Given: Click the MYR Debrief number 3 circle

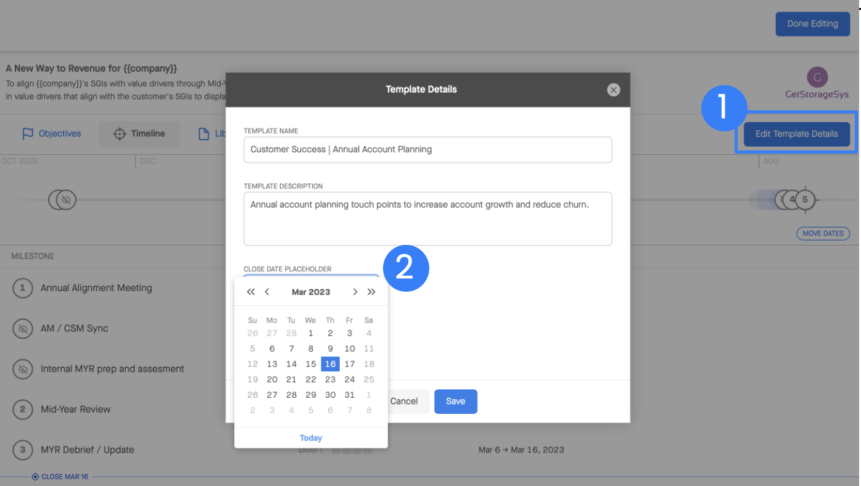Looking at the screenshot, I should [23, 450].
